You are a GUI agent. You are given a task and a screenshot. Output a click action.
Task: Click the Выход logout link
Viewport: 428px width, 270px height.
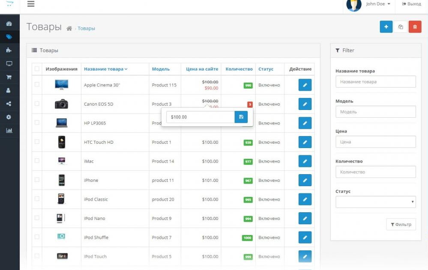(x=411, y=4)
